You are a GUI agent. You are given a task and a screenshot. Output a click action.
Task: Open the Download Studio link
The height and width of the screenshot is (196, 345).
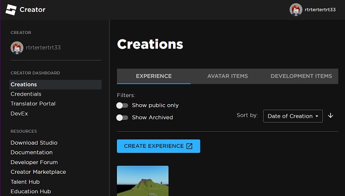[x=34, y=143]
